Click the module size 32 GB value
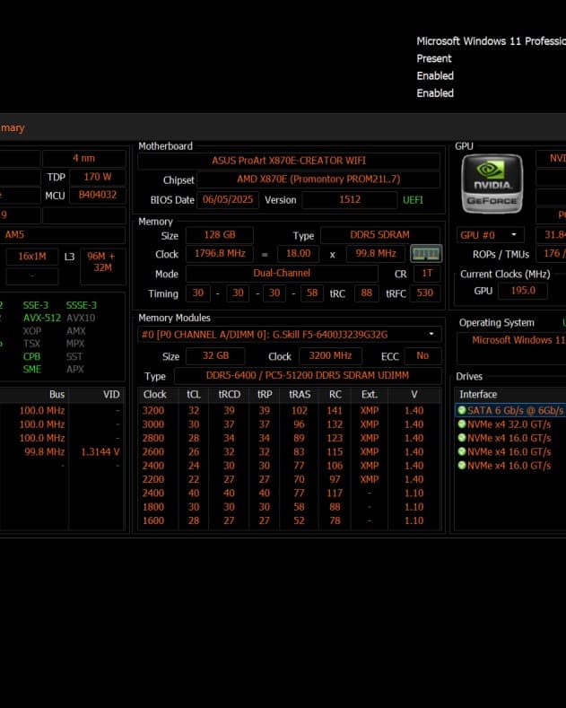 click(x=215, y=356)
